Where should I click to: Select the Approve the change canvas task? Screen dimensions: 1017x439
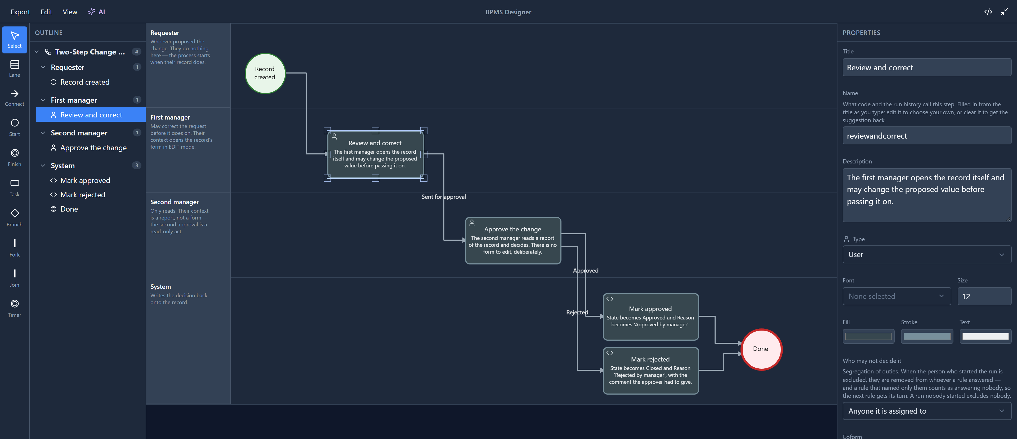(x=513, y=240)
